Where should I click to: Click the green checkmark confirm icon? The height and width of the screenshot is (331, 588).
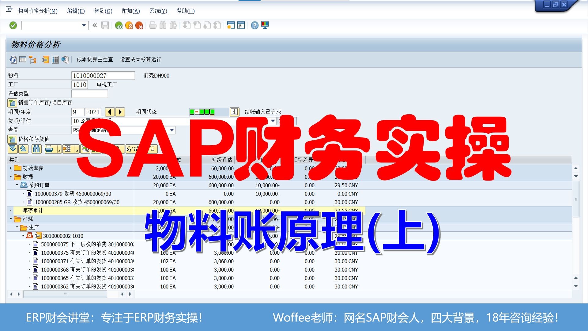tap(13, 25)
